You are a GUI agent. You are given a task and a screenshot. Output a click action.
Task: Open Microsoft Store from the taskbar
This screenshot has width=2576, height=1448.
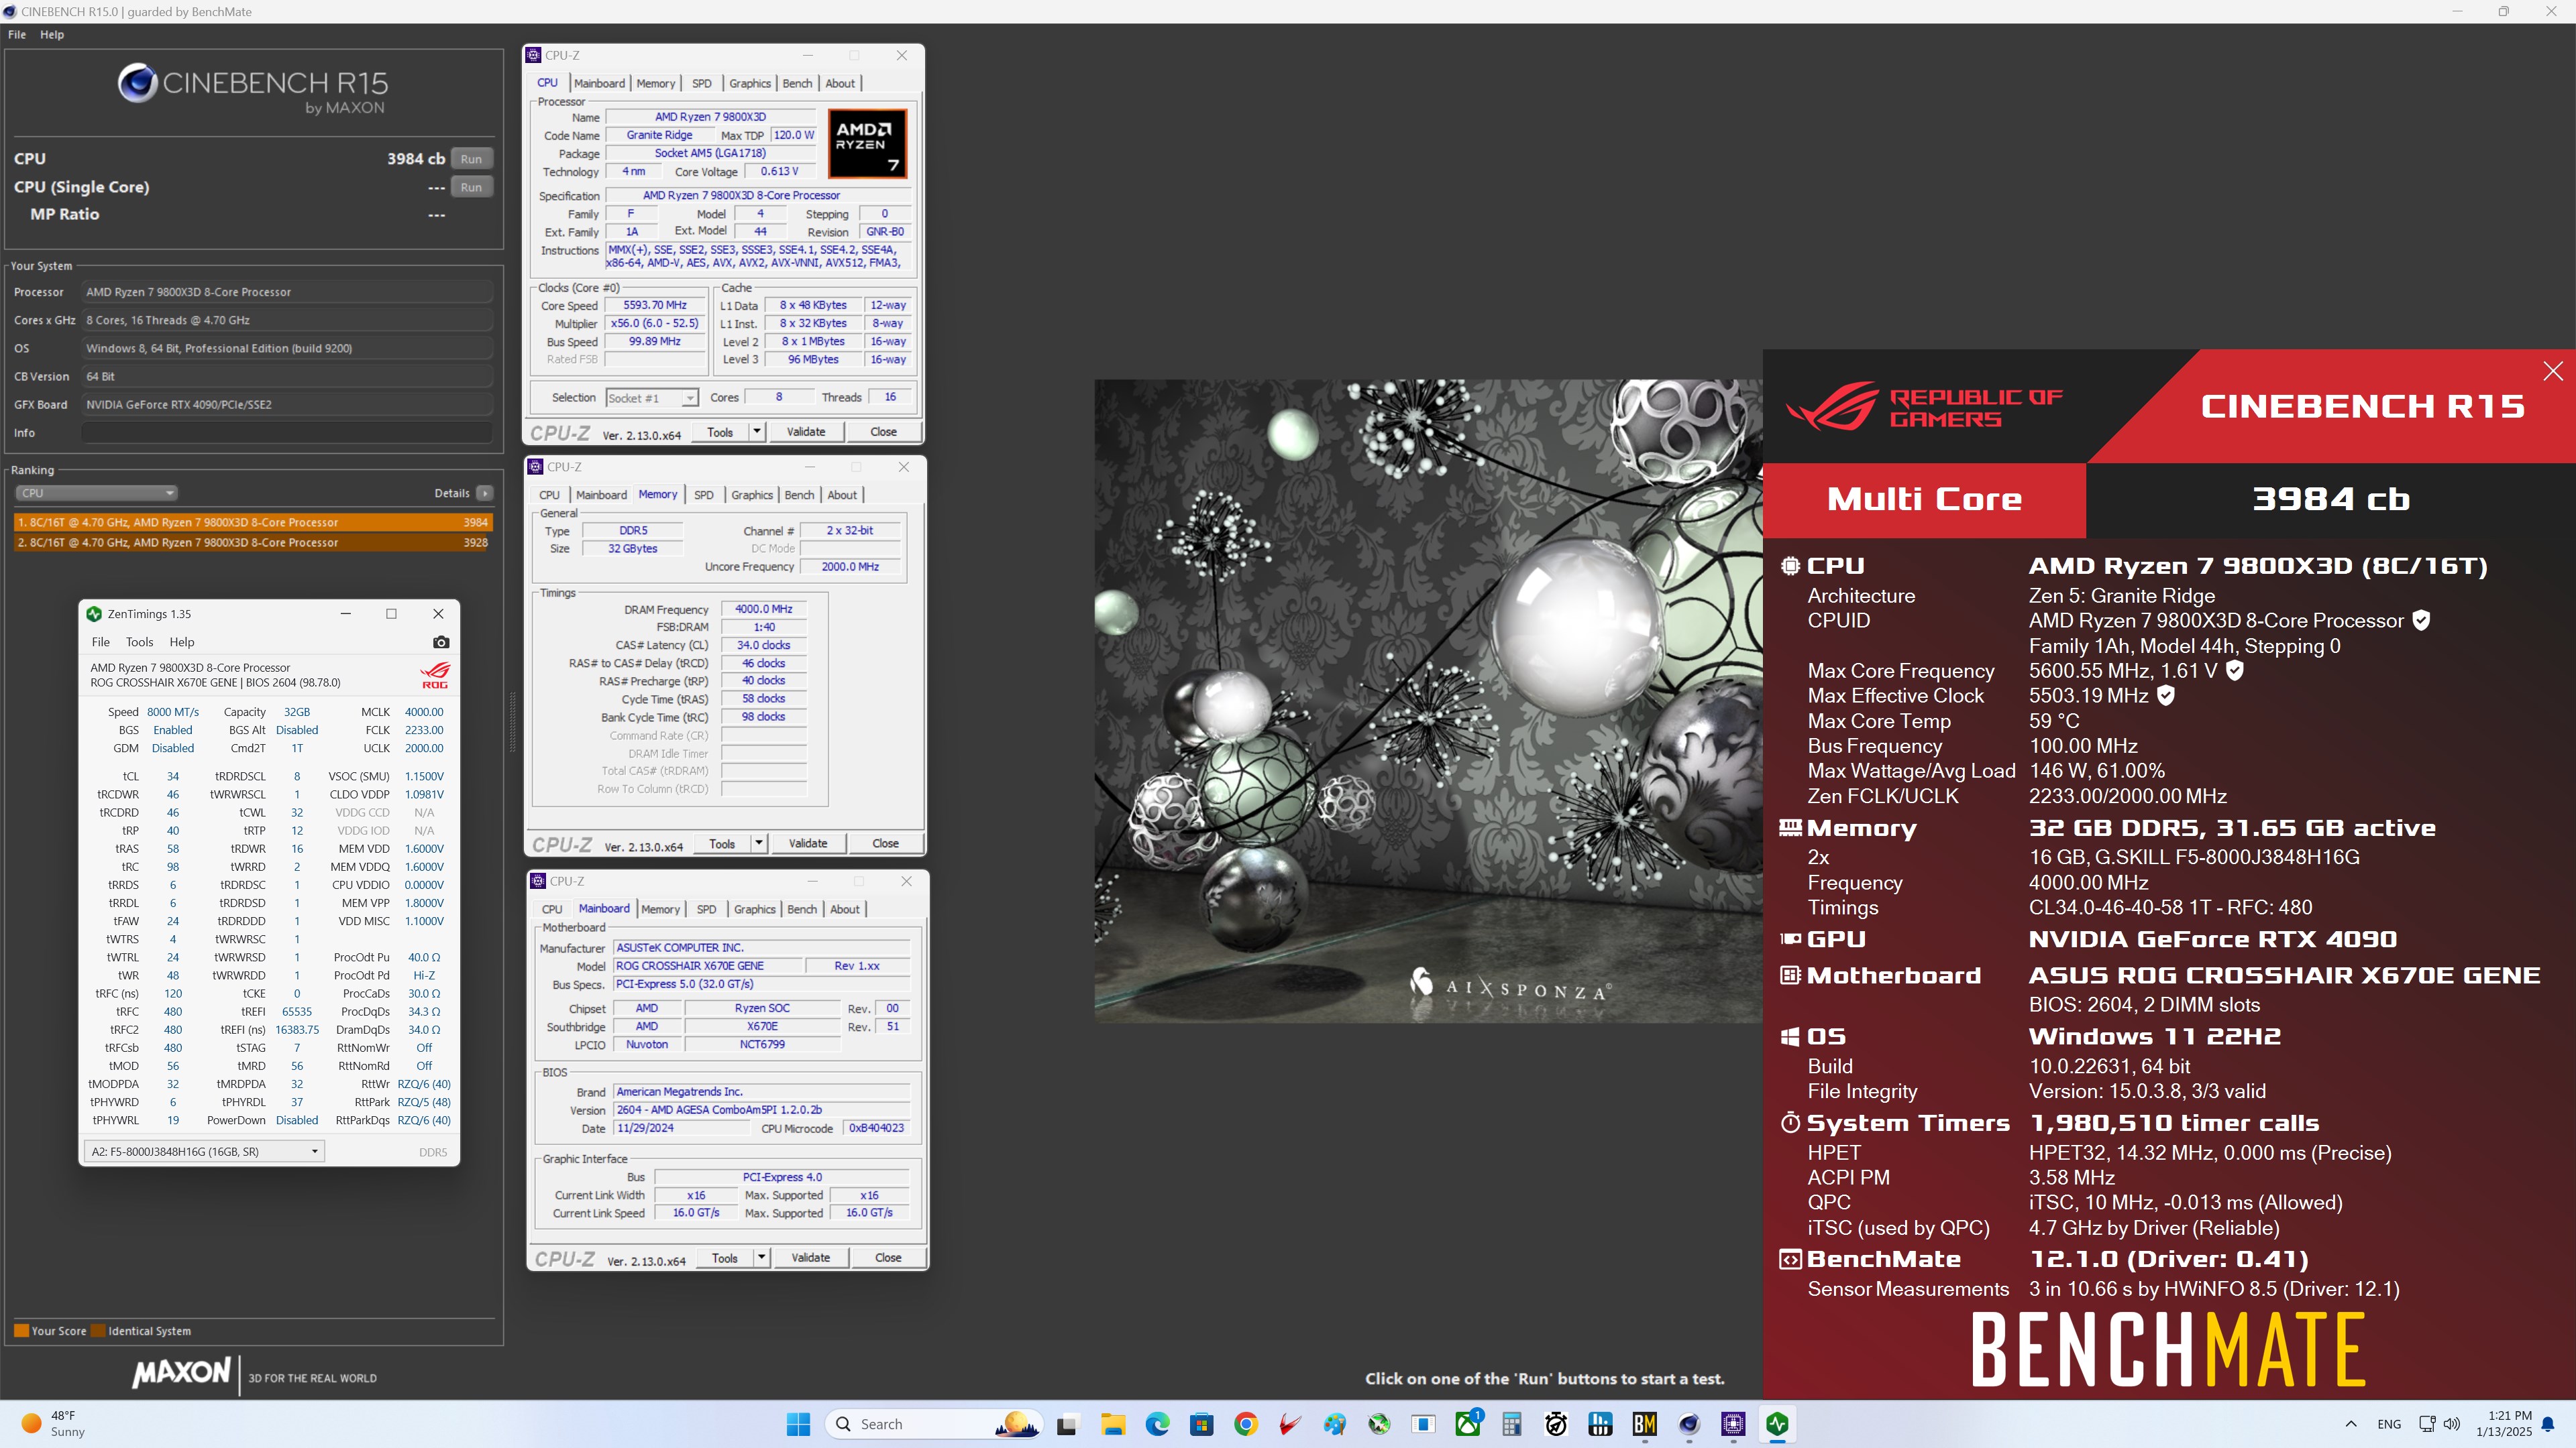[x=1201, y=1424]
